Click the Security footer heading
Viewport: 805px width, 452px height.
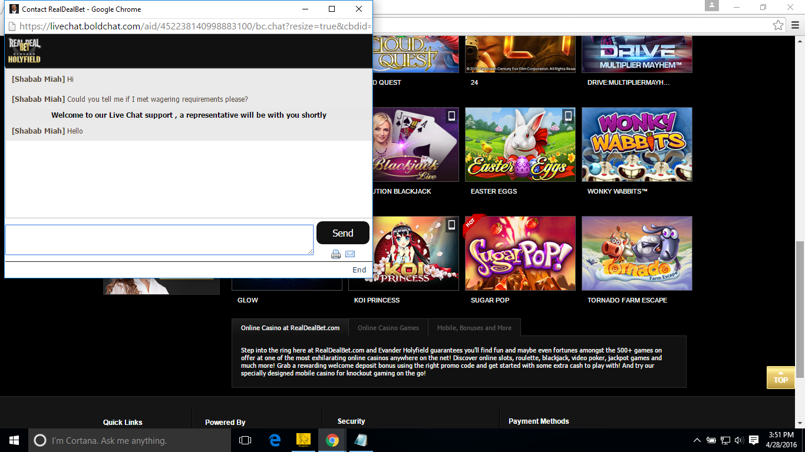351,421
